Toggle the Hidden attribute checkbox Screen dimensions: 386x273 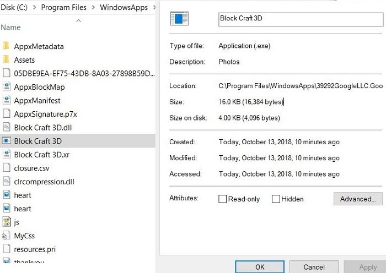coord(276,199)
